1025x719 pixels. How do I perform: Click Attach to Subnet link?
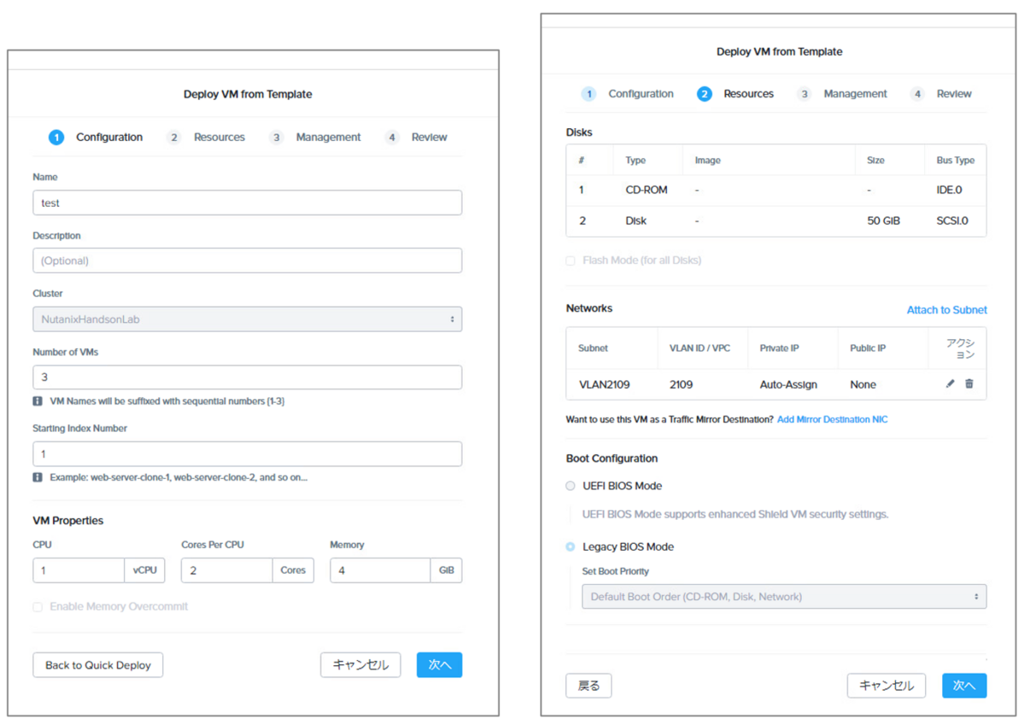point(946,310)
